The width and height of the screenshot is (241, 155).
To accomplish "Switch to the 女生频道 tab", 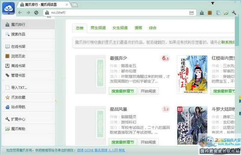I will coord(120,28).
